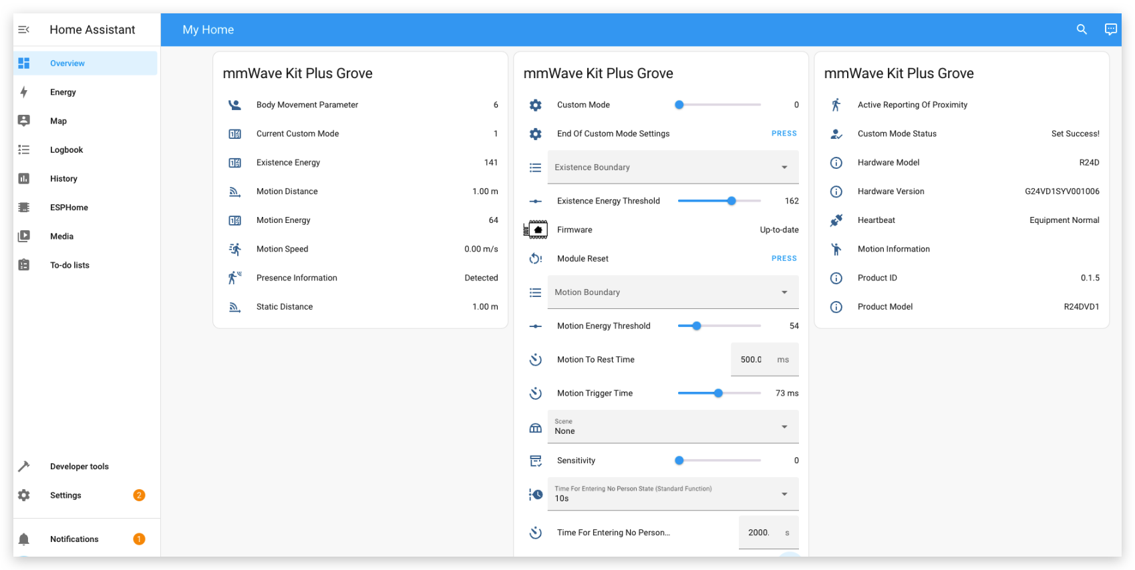Click the Hardware Model info icon
Screen dimensions: 1135x570
(x=836, y=162)
